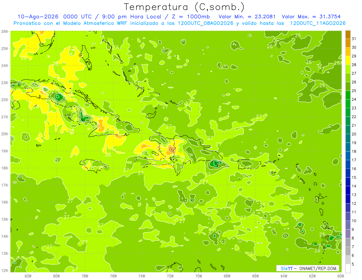
Task: Click the "70W" longitude label
Action: tap(198, 275)
